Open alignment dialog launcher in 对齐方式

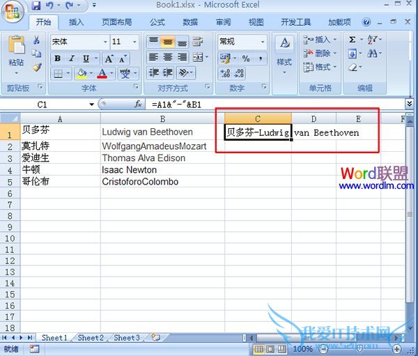(x=208, y=86)
